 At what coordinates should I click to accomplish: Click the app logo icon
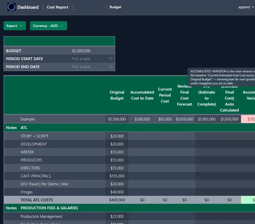coord(11,7)
